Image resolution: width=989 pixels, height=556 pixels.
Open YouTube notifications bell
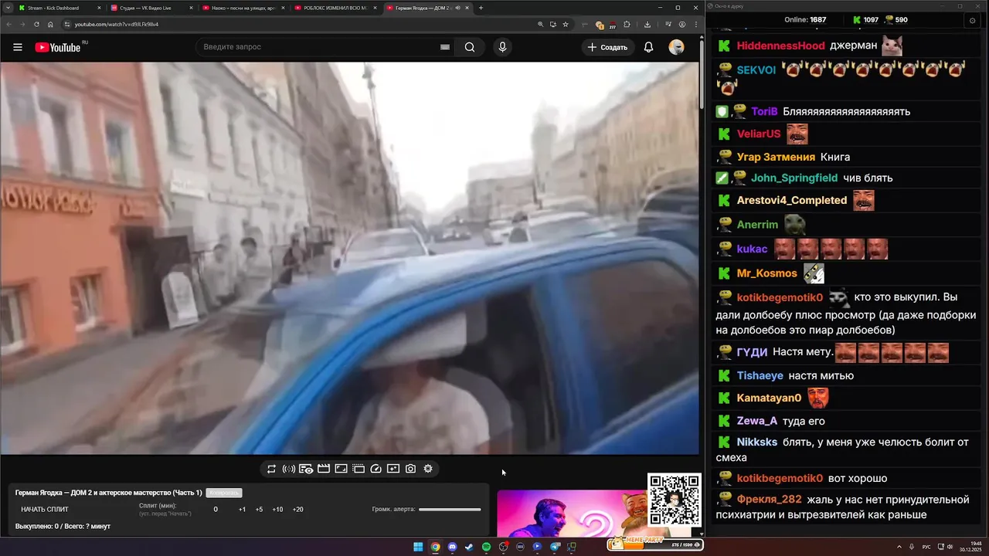[x=649, y=47]
